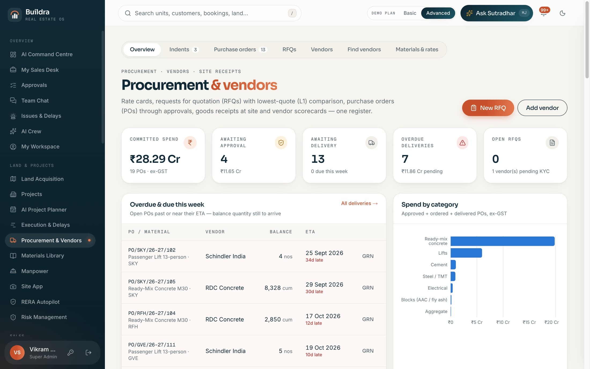Open the Purchase orders tab

(x=241, y=49)
